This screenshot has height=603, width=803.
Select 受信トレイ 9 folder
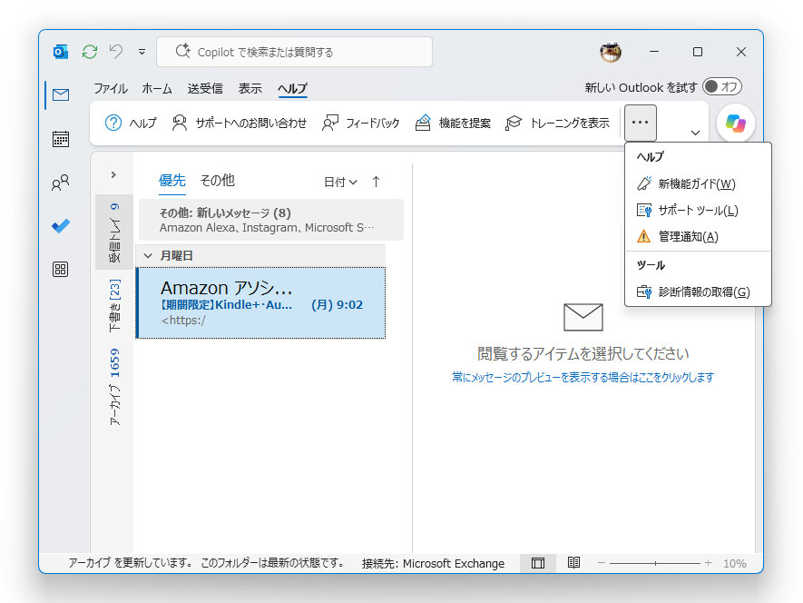point(114,232)
